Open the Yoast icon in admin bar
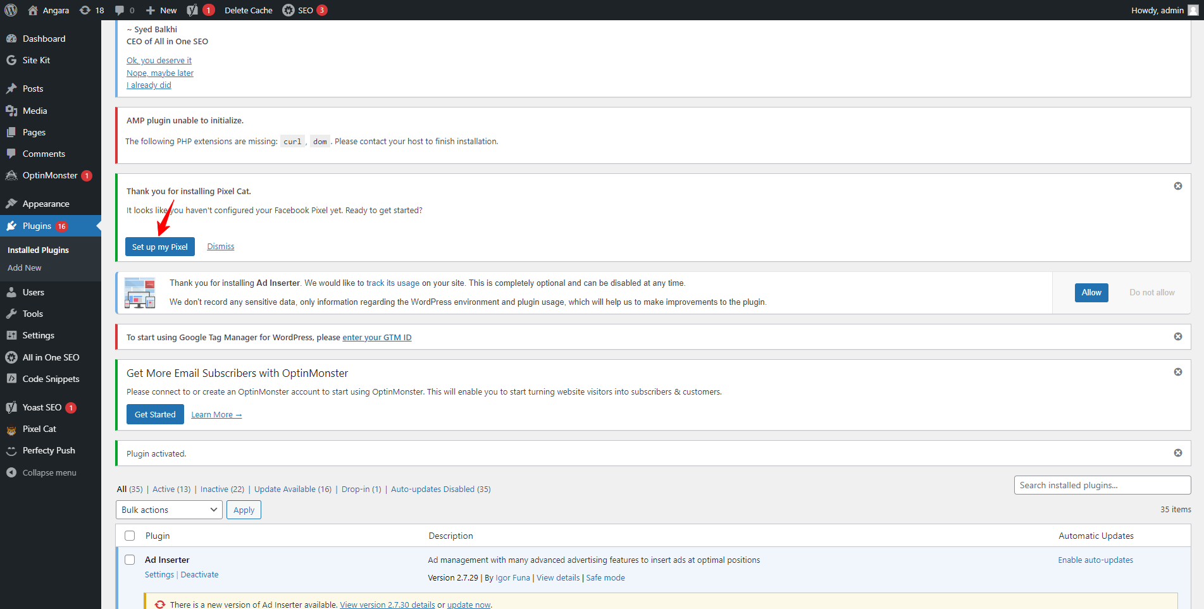The image size is (1204, 609). pos(192,10)
